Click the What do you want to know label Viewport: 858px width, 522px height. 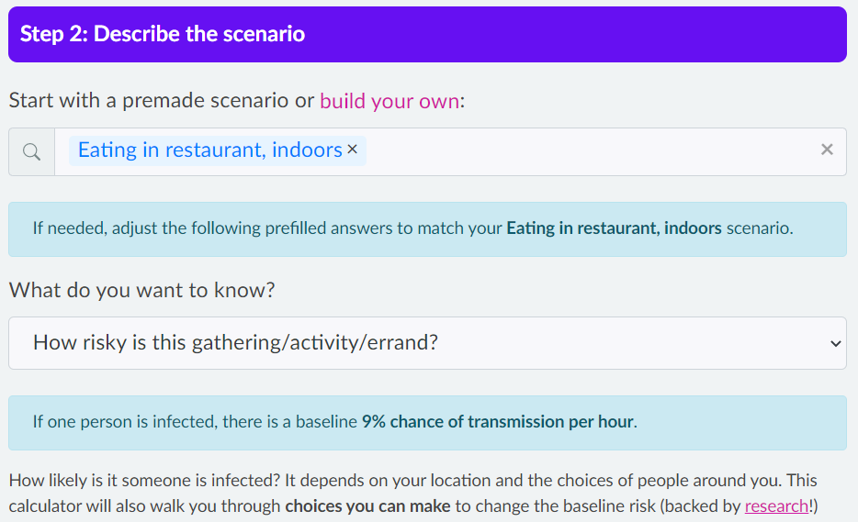[x=141, y=290]
